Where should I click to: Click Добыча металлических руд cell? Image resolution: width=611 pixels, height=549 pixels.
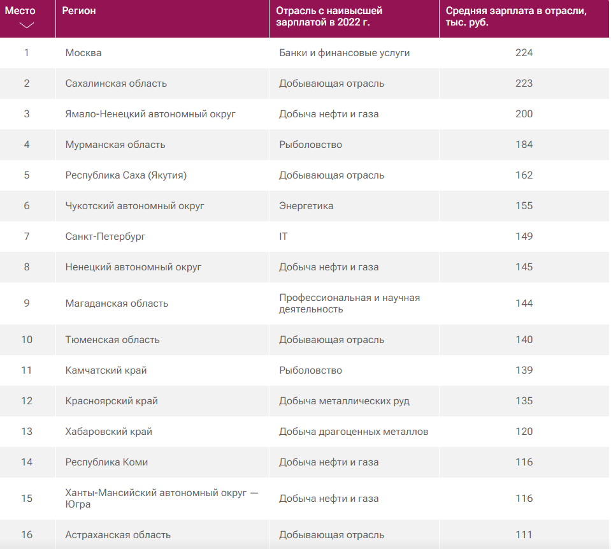point(344,401)
